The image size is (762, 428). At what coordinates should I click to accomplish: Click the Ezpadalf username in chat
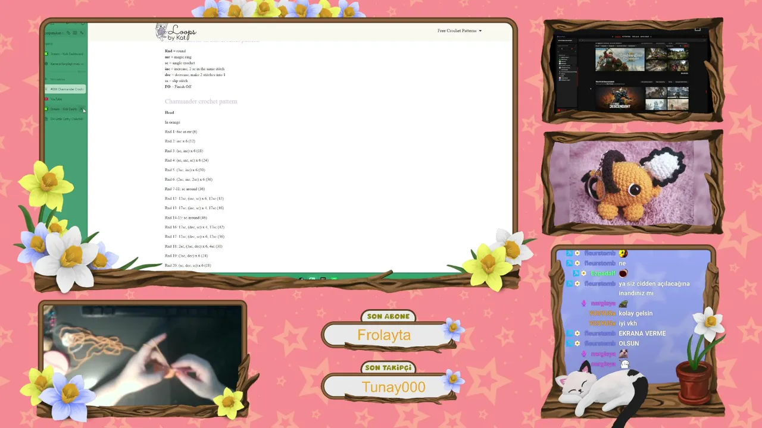pos(603,273)
